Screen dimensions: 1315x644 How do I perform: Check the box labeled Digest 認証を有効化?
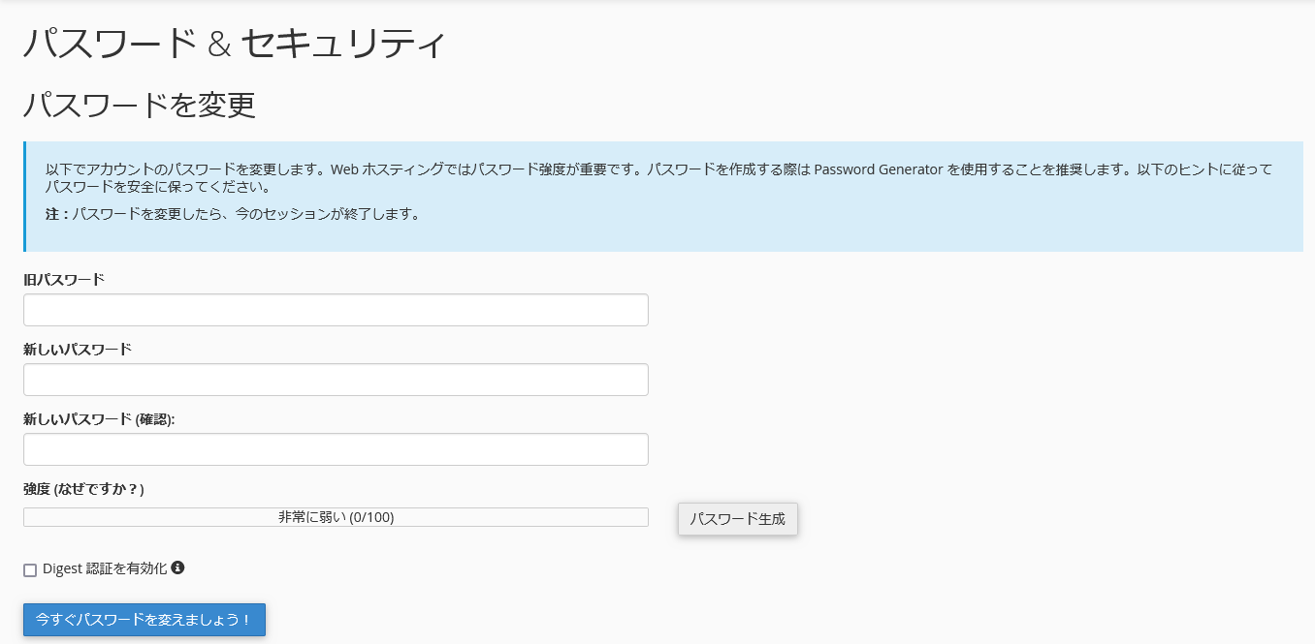tap(30, 569)
